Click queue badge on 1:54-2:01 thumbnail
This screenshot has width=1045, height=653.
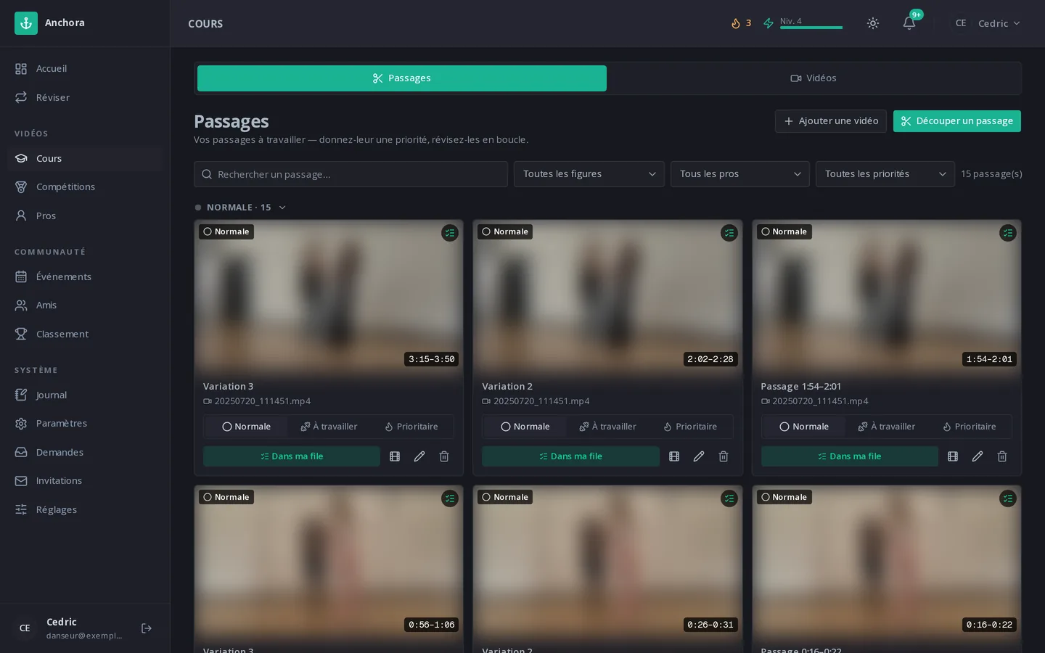[1008, 233]
